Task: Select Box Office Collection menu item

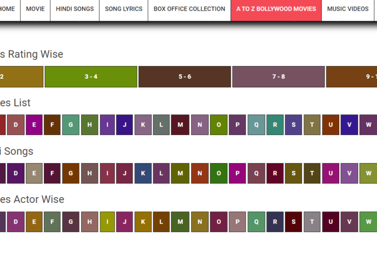Action: [189, 9]
